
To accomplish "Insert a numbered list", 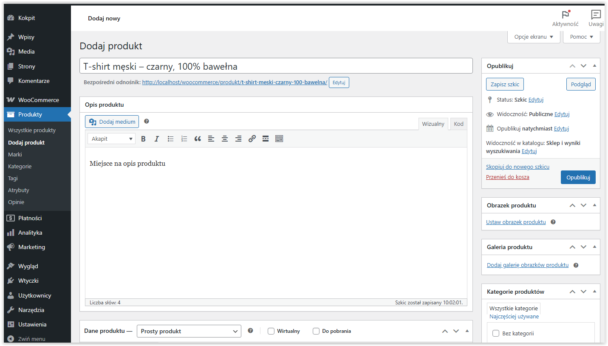I will coord(184,139).
